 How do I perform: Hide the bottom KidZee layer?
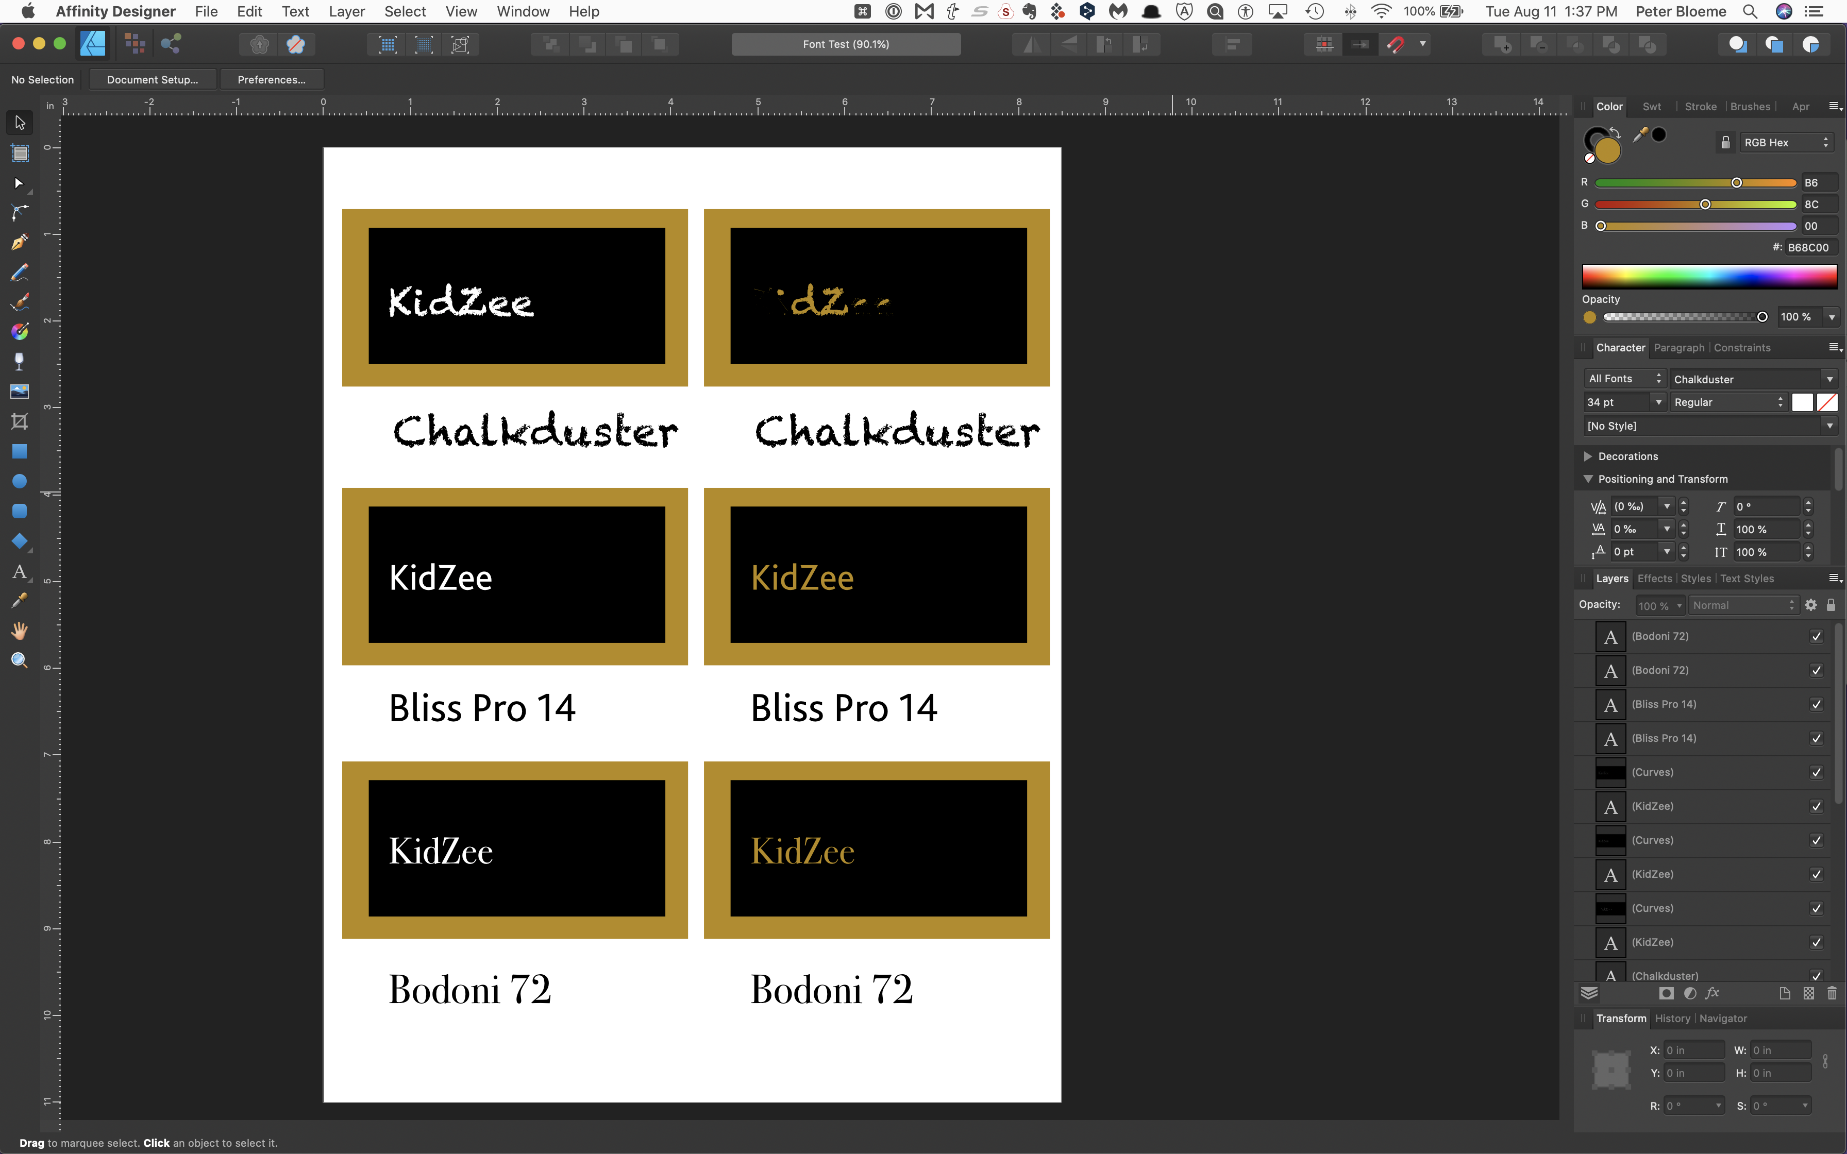pyautogui.click(x=1817, y=942)
